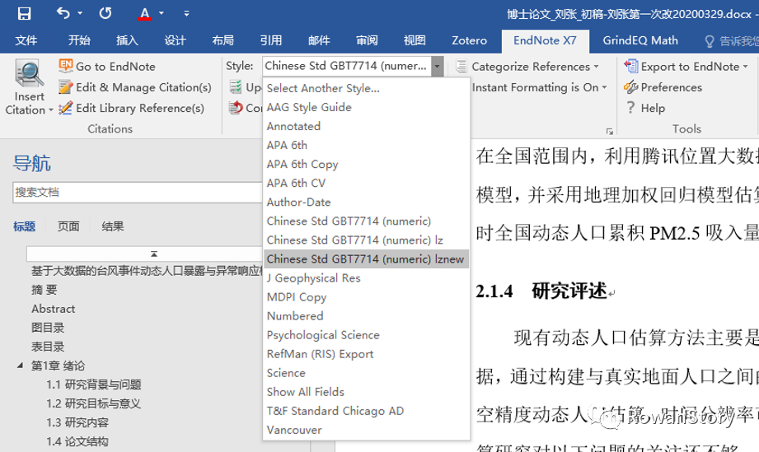759x452 pixels.
Task: Switch to the 插入 ribbon tab
Action: point(127,40)
